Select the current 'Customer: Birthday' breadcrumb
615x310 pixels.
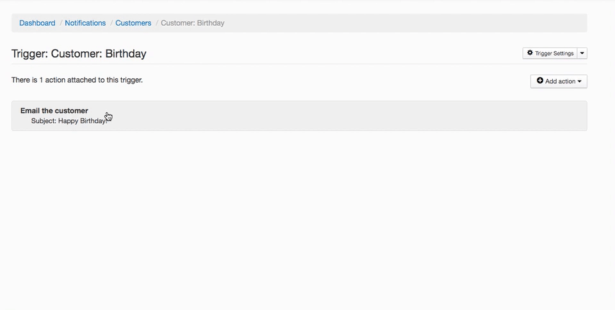pos(193,23)
